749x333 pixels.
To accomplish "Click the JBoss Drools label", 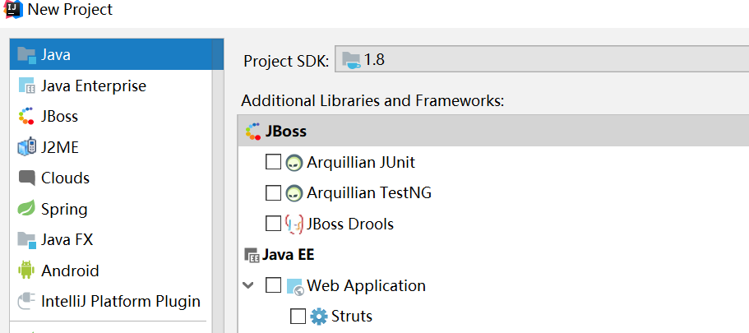I will (350, 224).
